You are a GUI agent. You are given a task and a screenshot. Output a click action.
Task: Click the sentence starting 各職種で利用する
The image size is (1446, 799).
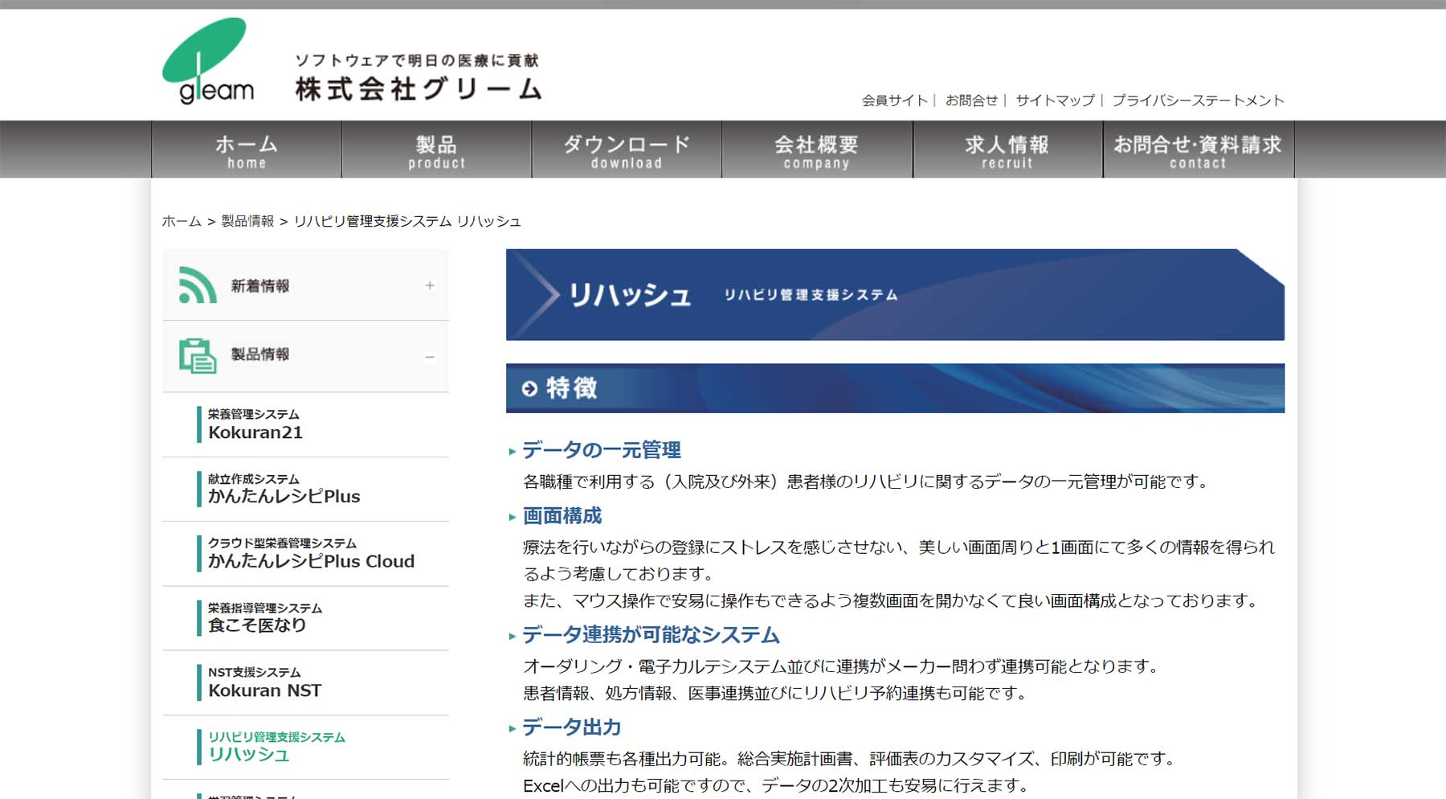click(x=868, y=482)
